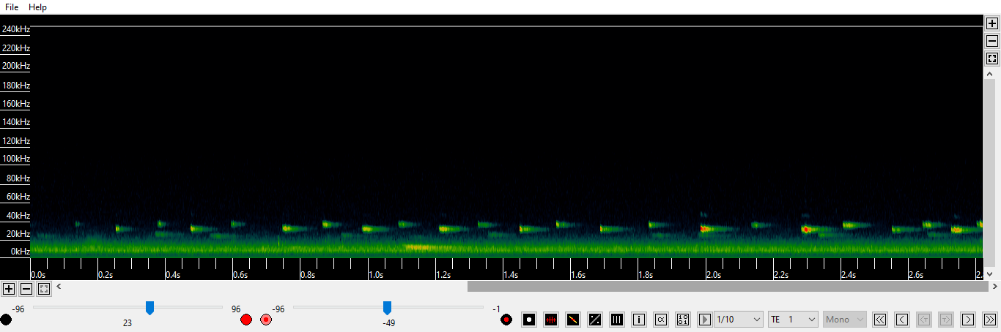Zoom in the time axis with plus button

pos(9,289)
